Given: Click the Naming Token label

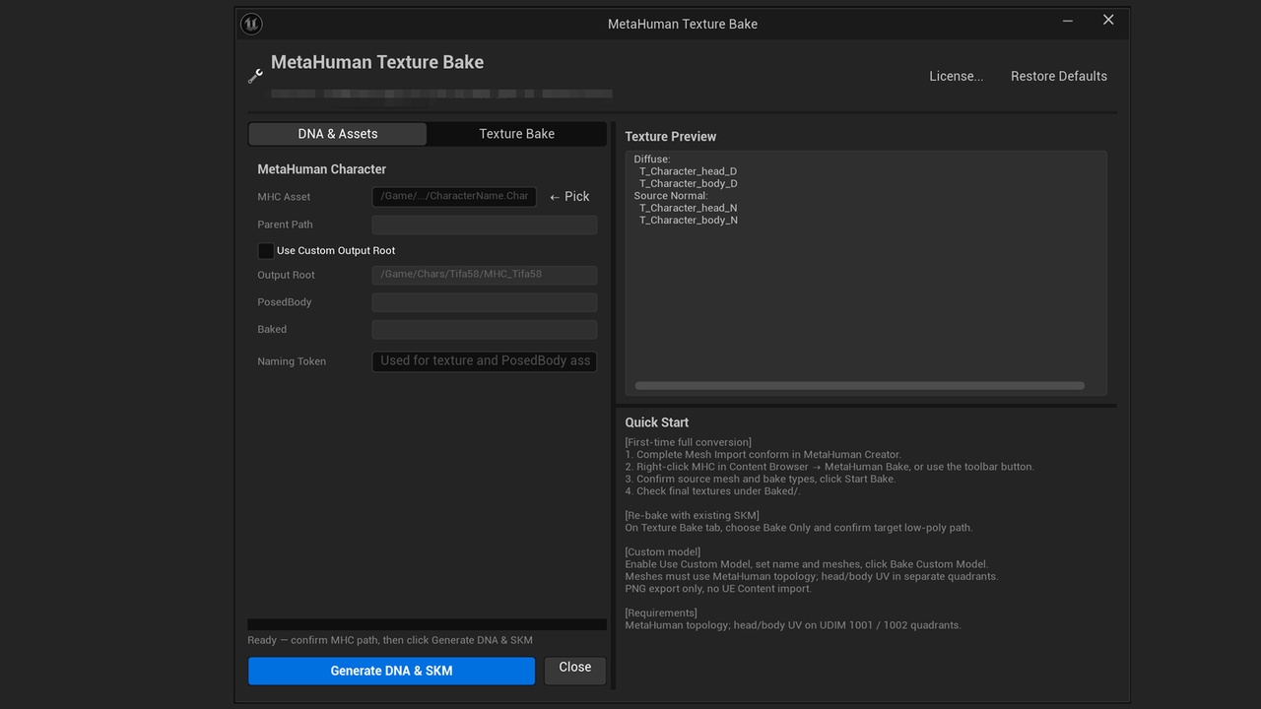Looking at the screenshot, I should pyautogui.click(x=292, y=361).
